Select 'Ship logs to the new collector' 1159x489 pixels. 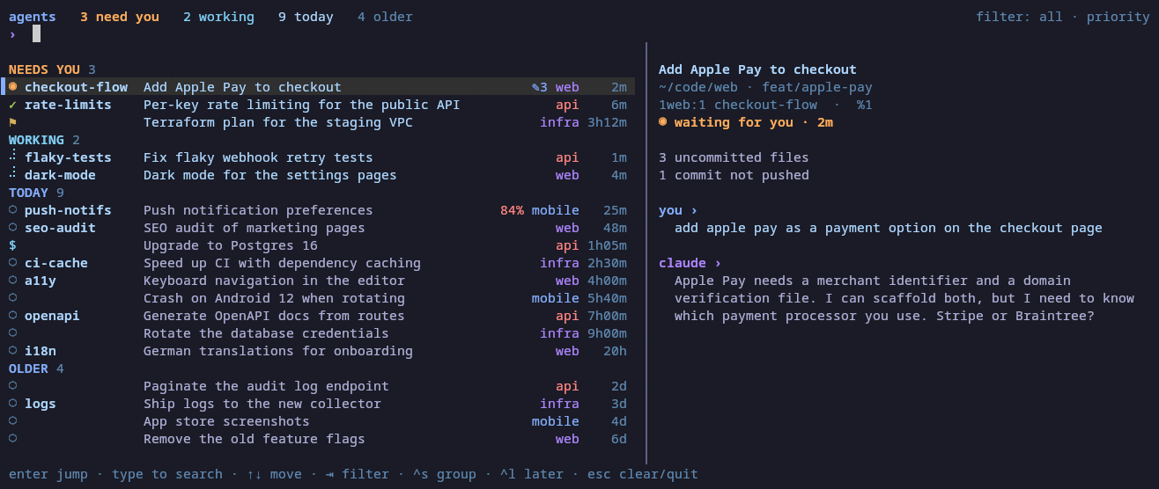coord(262,404)
